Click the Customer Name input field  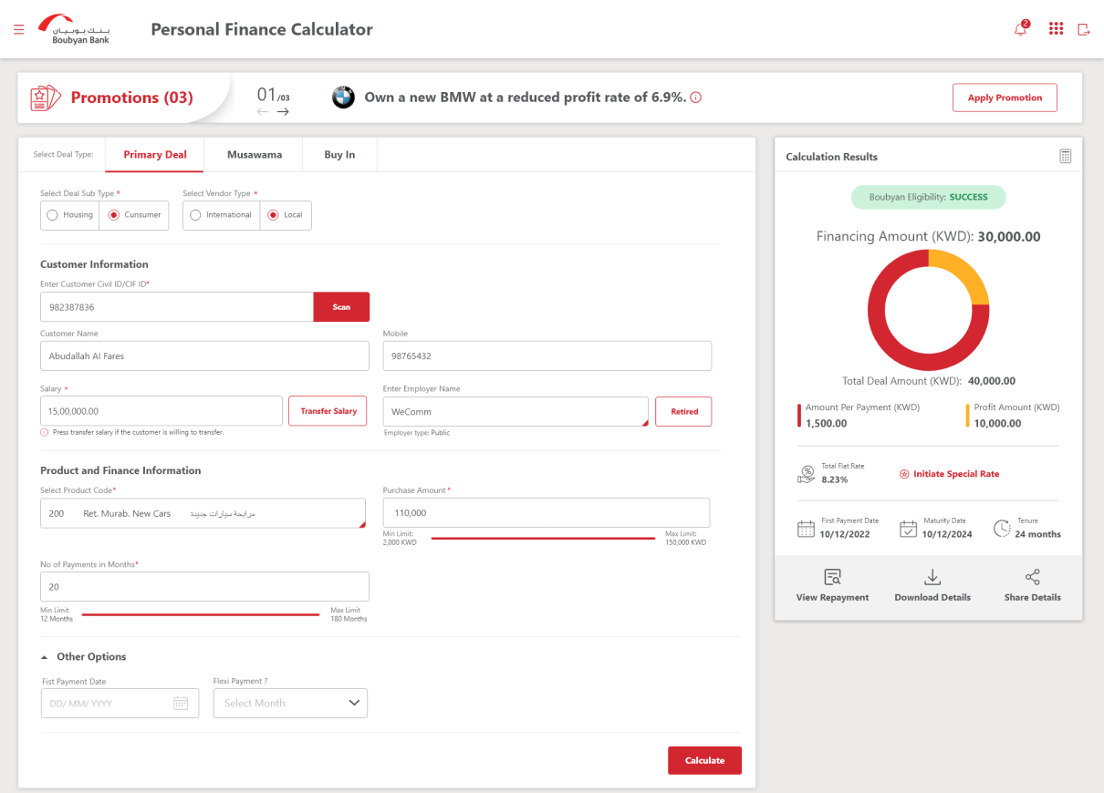pos(204,355)
